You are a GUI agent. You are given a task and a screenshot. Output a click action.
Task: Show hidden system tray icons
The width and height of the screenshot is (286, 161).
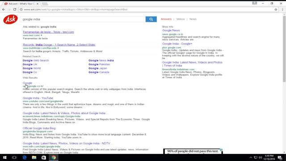pyautogui.click(x=251, y=157)
